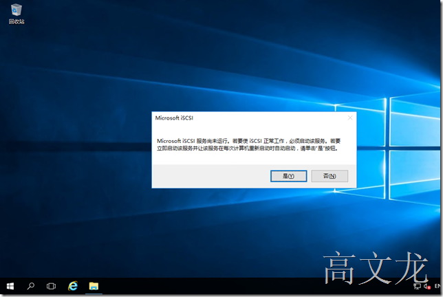The height and width of the screenshot is (297, 443).
Task: Click the 是(Y) button in the dialog
Action: [288, 176]
